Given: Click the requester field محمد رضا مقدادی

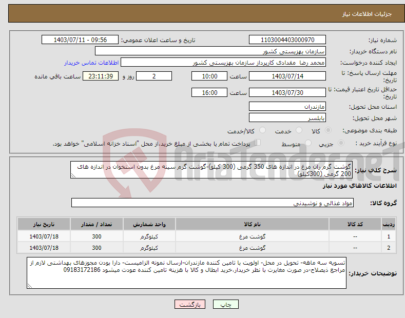Looking at the screenshot, I should pyautogui.click(x=223, y=63).
